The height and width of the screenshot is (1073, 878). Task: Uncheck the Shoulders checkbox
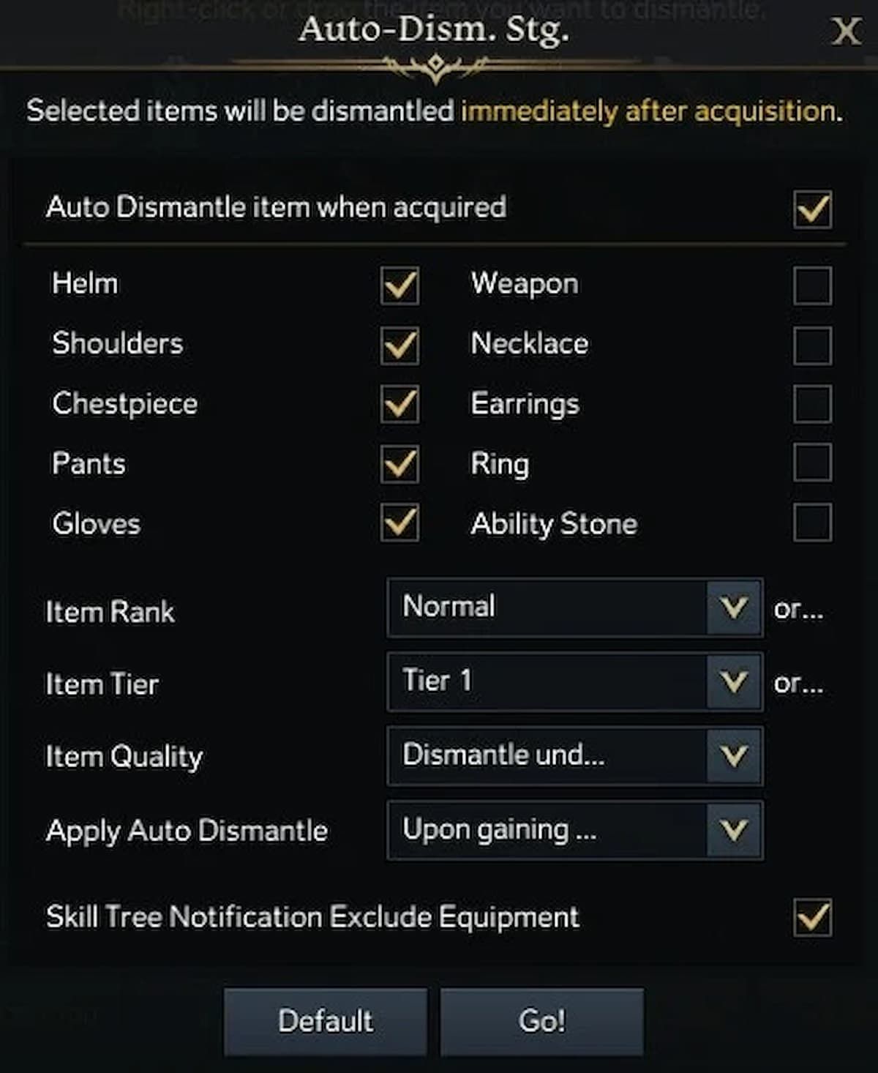[399, 345]
